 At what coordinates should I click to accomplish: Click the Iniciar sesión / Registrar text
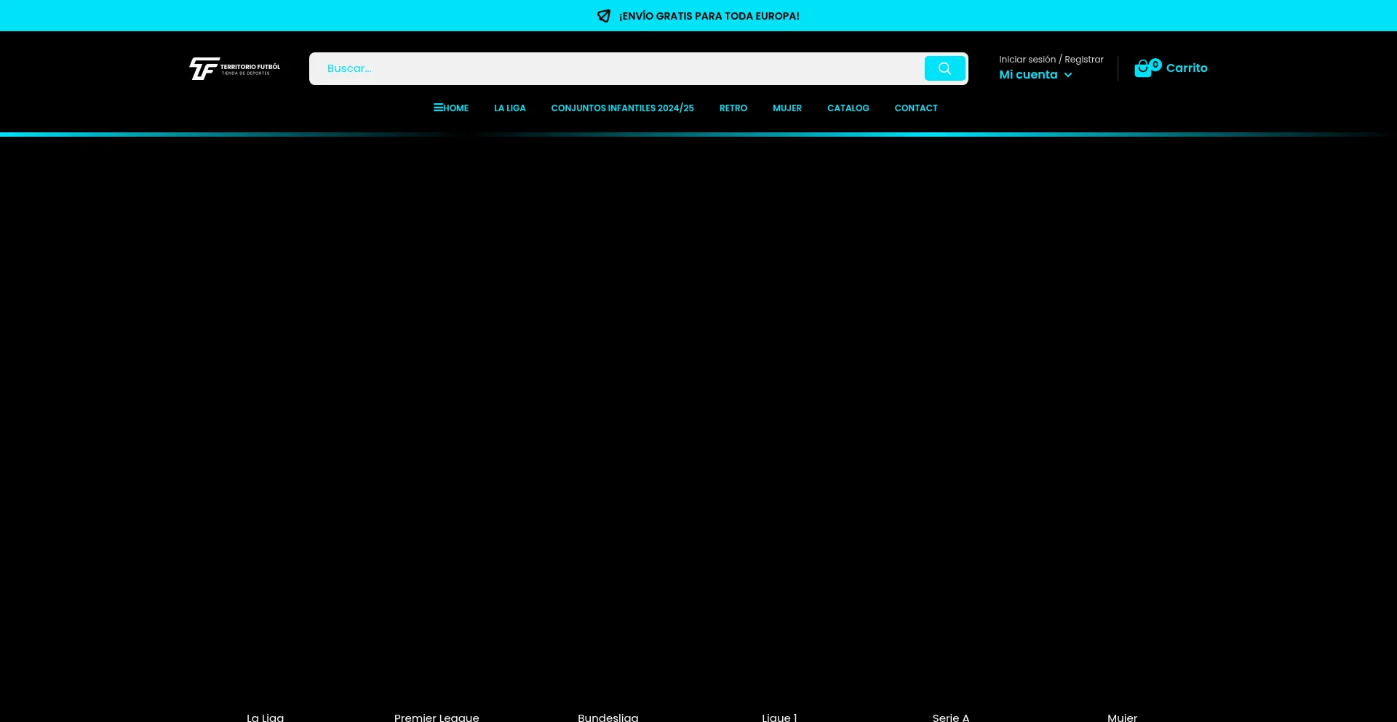pos(1051,60)
